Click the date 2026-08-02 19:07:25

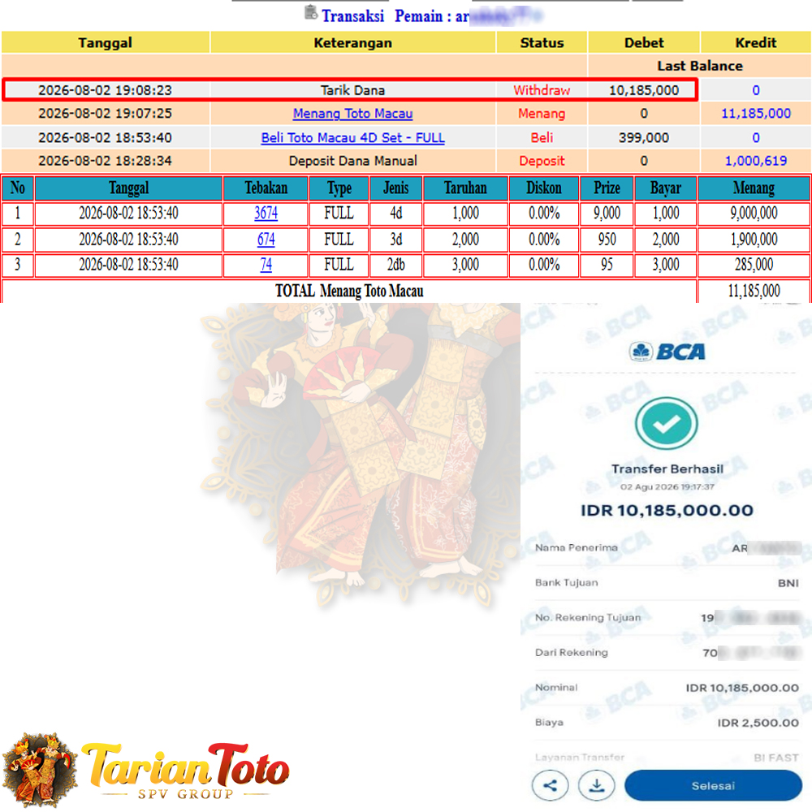pyautogui.click(x=105, y=114)
